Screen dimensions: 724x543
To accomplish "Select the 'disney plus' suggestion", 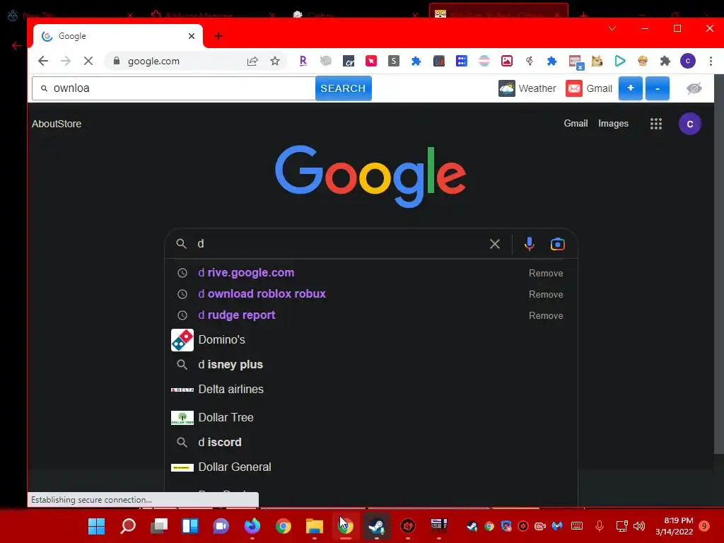I will click(x=370, y=365).
